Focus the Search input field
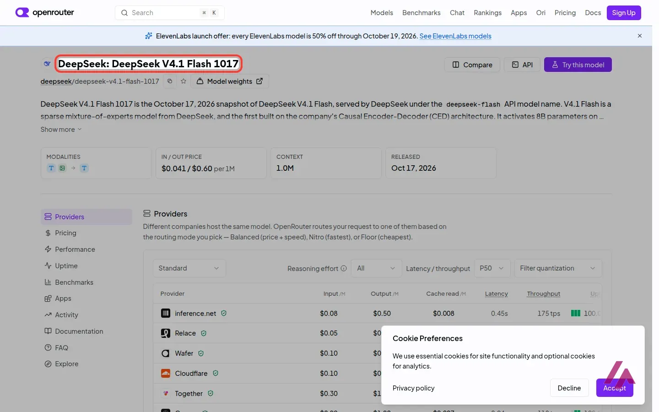This screenshot has height=412, width=659. tap(170, 13)
